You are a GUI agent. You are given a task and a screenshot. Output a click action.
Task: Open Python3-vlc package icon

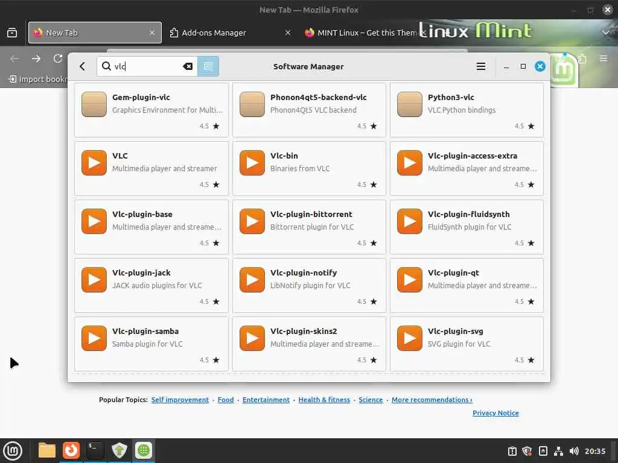[410, 104]
